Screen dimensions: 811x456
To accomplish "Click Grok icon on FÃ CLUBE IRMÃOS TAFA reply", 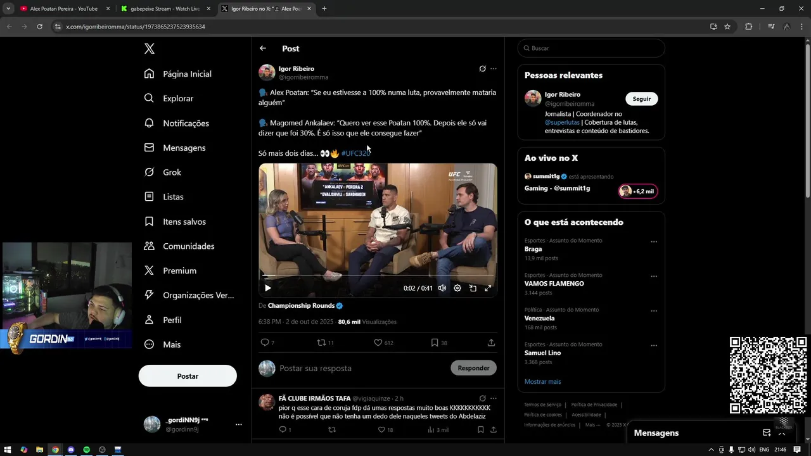I will point(482,398).
